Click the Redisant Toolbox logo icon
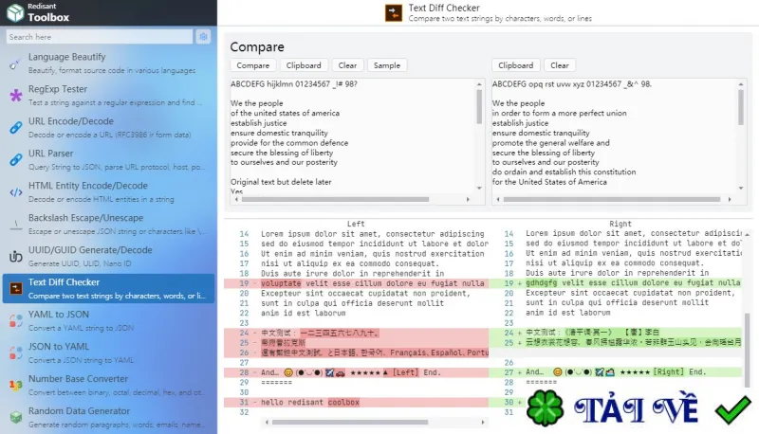Image resolution: width=759 pixels, height=434 pixels. pos(15,12)
